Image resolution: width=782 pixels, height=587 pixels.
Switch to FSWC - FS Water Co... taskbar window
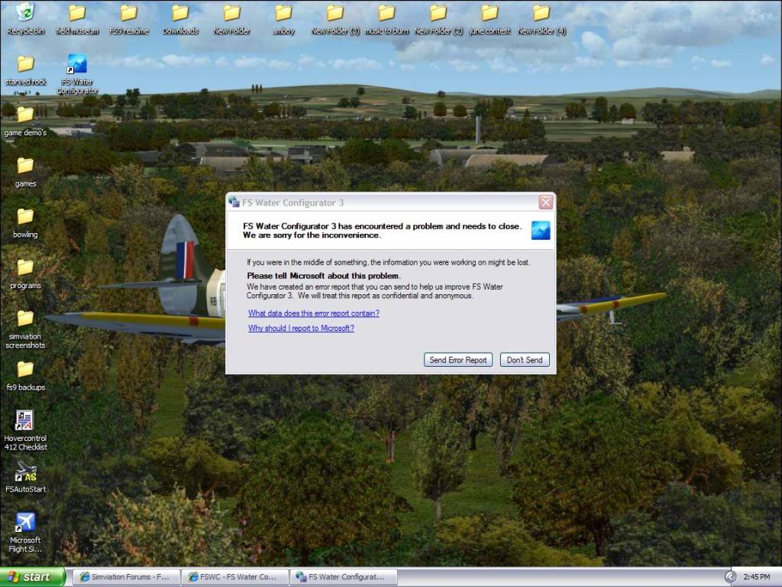click(235, 577)
